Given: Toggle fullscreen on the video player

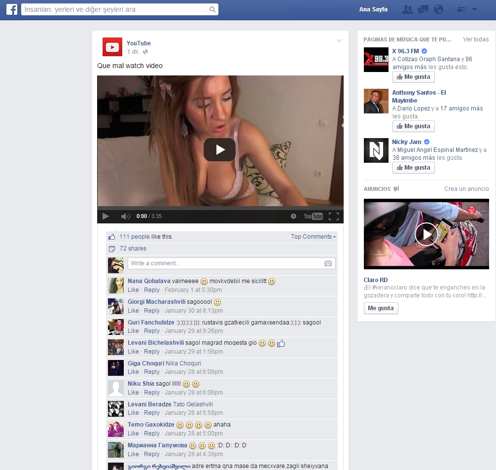Looking at the screenshot, I should pos(334,216).
